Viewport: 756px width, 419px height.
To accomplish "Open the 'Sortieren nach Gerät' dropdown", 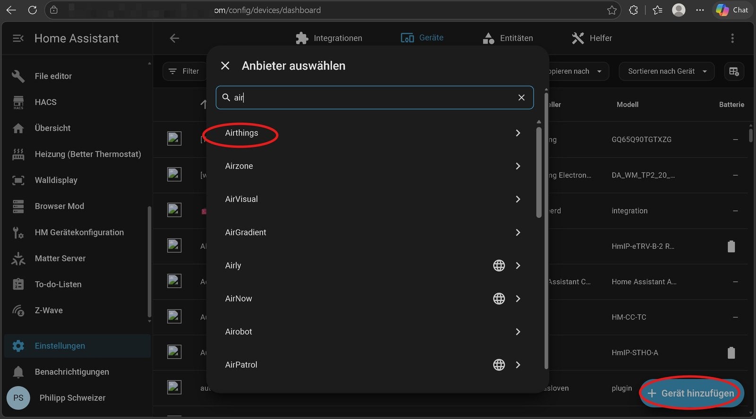I will point(667,71).
